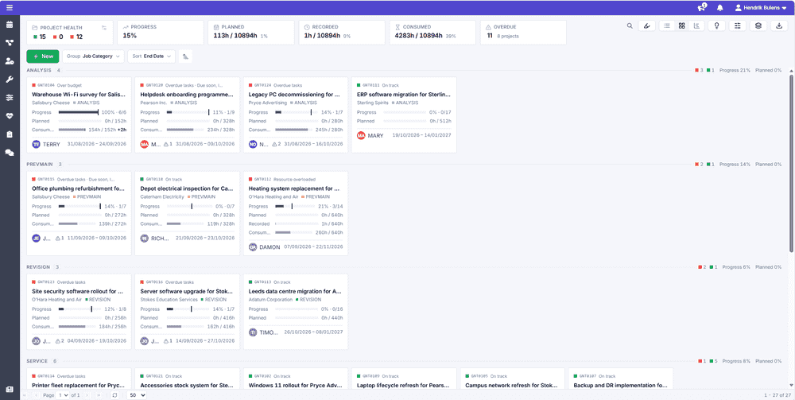Click the download export icon
This screenshot has width=795, height=400.
[x=779, y=26]
